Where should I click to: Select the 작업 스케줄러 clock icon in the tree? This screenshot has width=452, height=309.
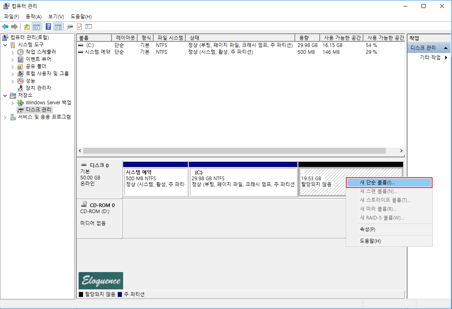click(x=20, y=52)
